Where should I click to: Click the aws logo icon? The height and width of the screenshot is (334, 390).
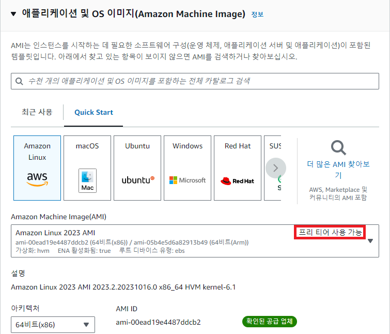tap(37, 179)
